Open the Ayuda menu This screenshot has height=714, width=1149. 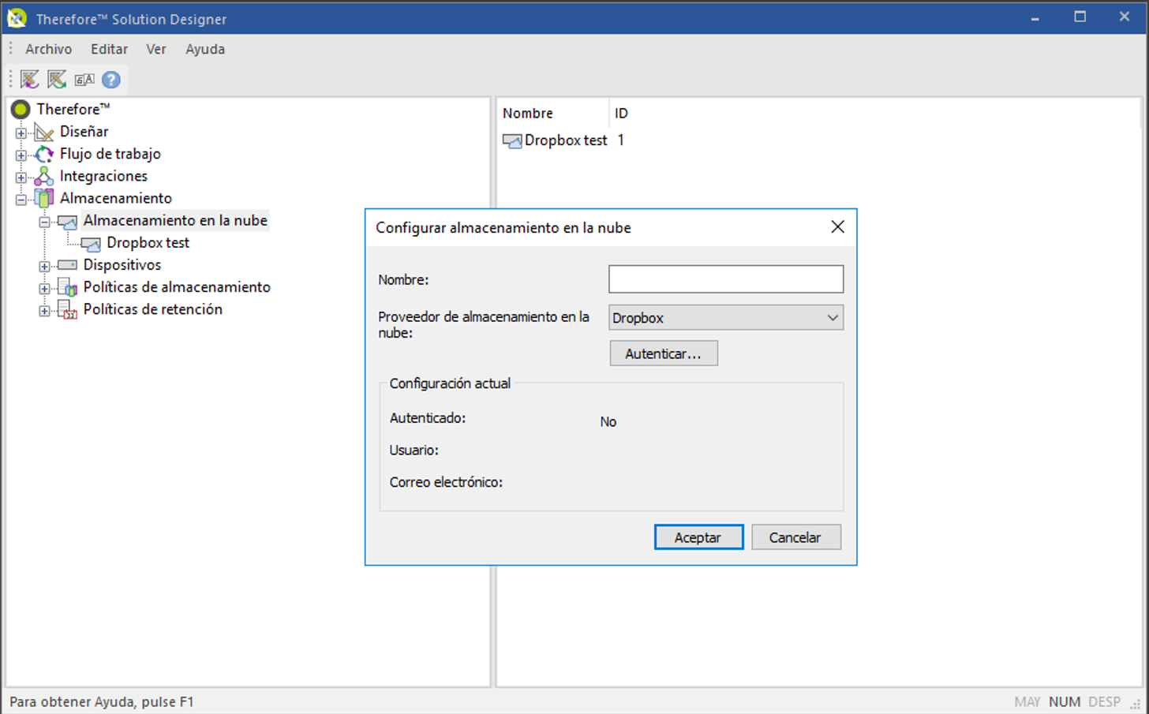point(205,49)
